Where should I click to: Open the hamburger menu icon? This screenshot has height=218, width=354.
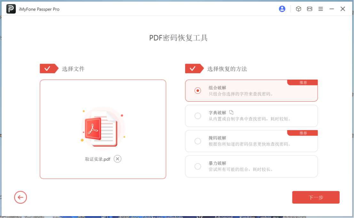321,9
